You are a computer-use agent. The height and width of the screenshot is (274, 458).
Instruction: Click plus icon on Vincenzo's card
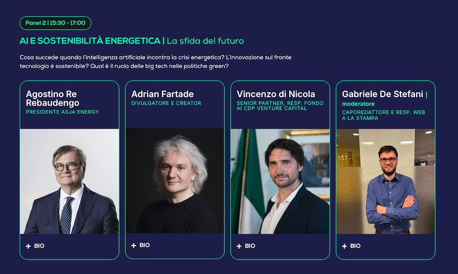coord(239,247)
